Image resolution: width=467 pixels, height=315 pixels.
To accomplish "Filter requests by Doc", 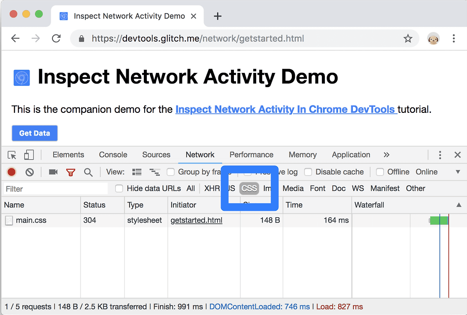I will 339,188.
